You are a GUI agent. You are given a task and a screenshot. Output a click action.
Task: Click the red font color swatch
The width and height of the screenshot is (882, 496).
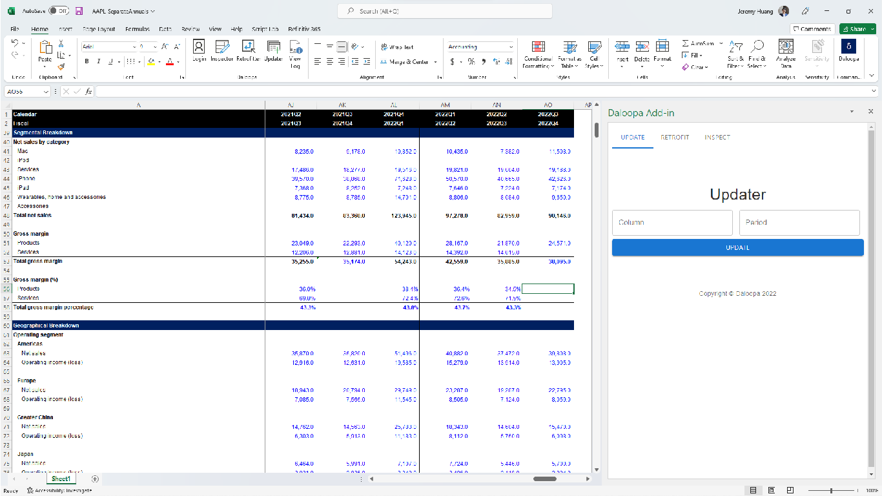tap(170, 61)
